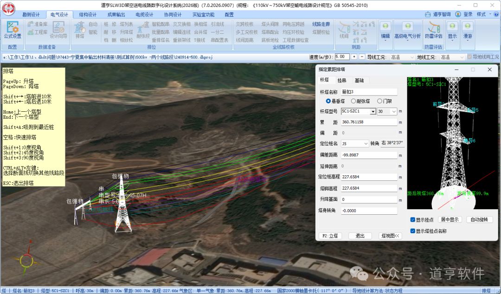Click the 杆塔名称 input field
The width and height of the screenshot is (501, 294).
tap(369, 92)
